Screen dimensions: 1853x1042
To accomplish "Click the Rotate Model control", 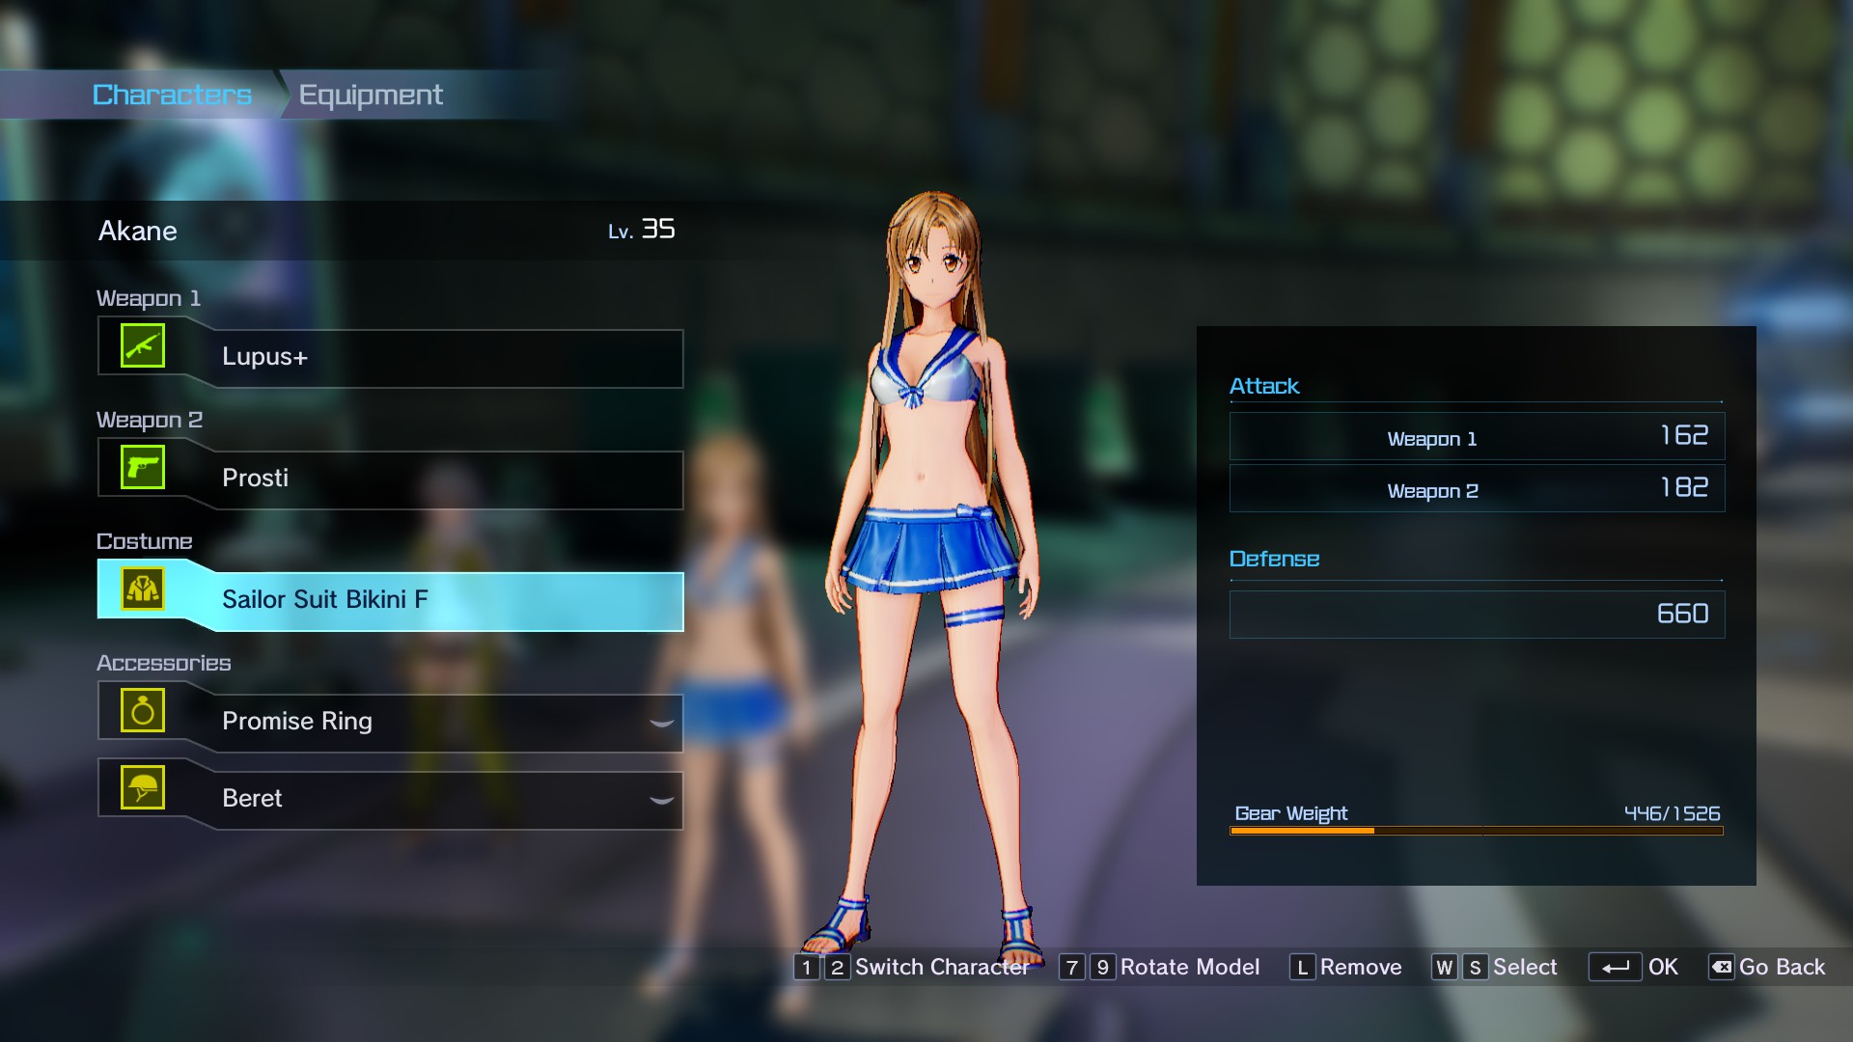I will (1189, 967).
